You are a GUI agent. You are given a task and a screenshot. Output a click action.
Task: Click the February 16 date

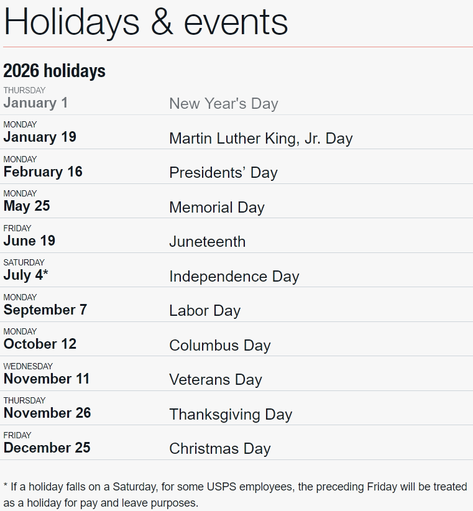pos(43,172)
